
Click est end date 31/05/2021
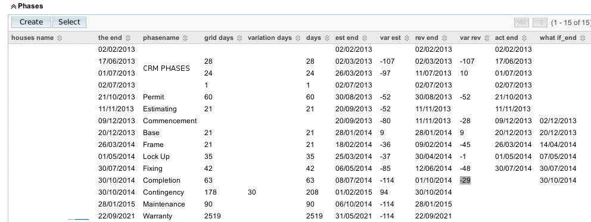tap(353, 217)
